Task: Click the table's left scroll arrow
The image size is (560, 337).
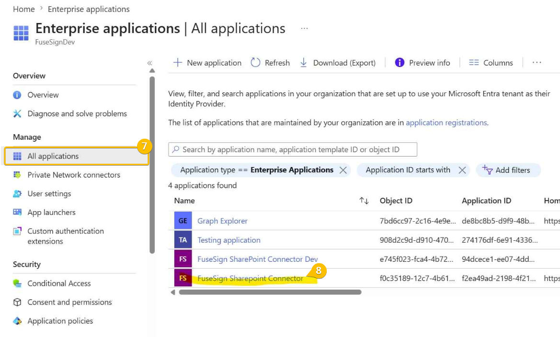Action: point(173,292)
